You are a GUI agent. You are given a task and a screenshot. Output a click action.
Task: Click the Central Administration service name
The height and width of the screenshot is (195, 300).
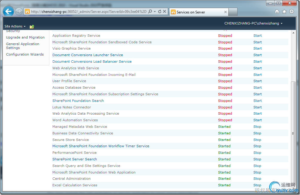[71, 179]
